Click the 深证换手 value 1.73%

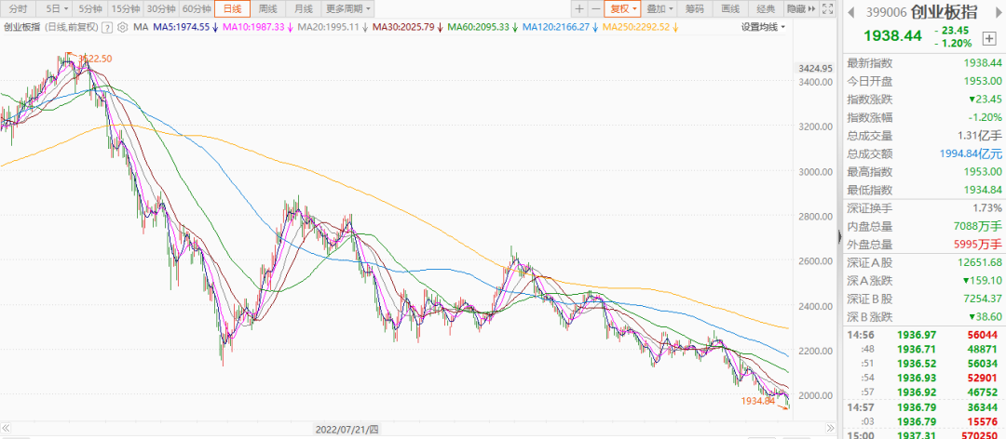pos(986,207)
